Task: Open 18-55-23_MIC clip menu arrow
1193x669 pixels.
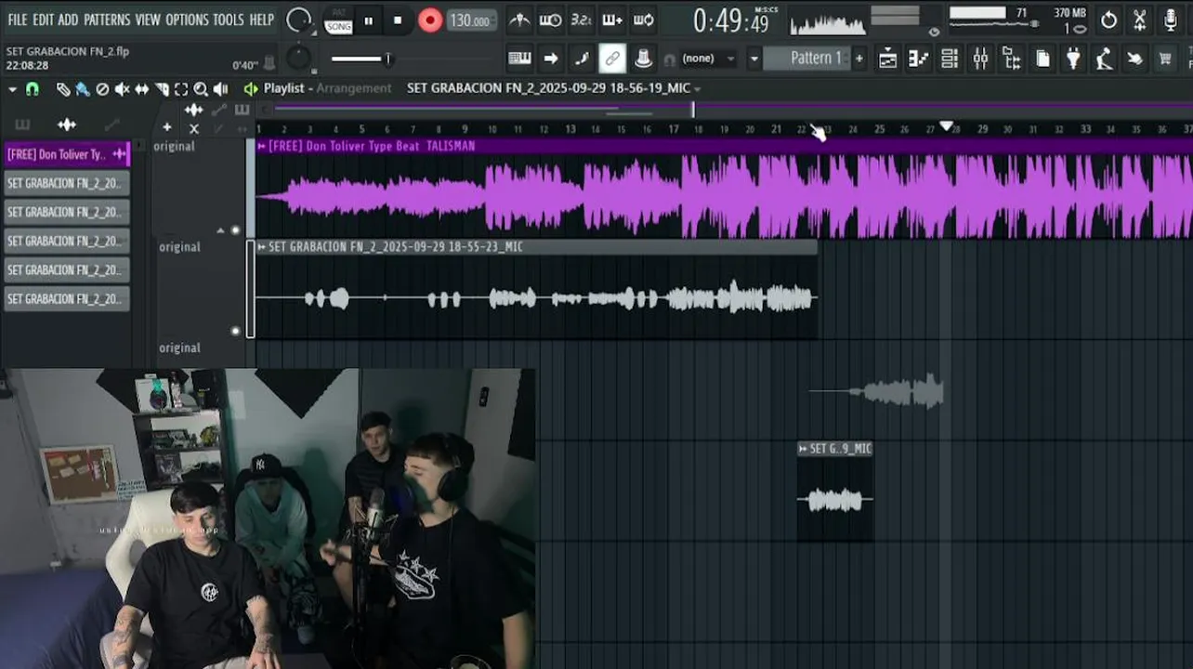Action: (x=262, y=247)
